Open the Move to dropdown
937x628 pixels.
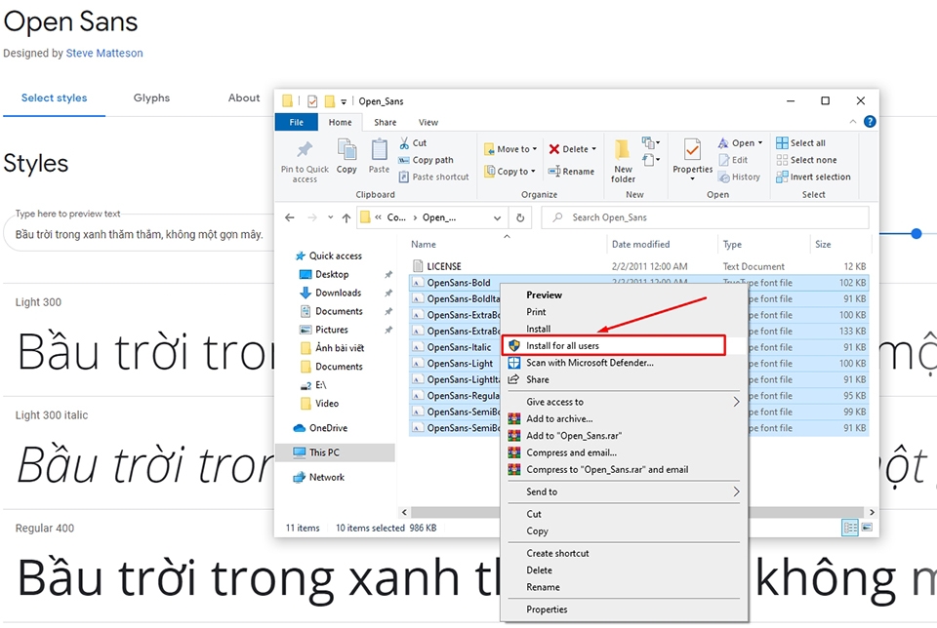510,149
